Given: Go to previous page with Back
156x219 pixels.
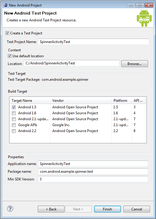Looking at the screenshot, I should coord(51,209).
